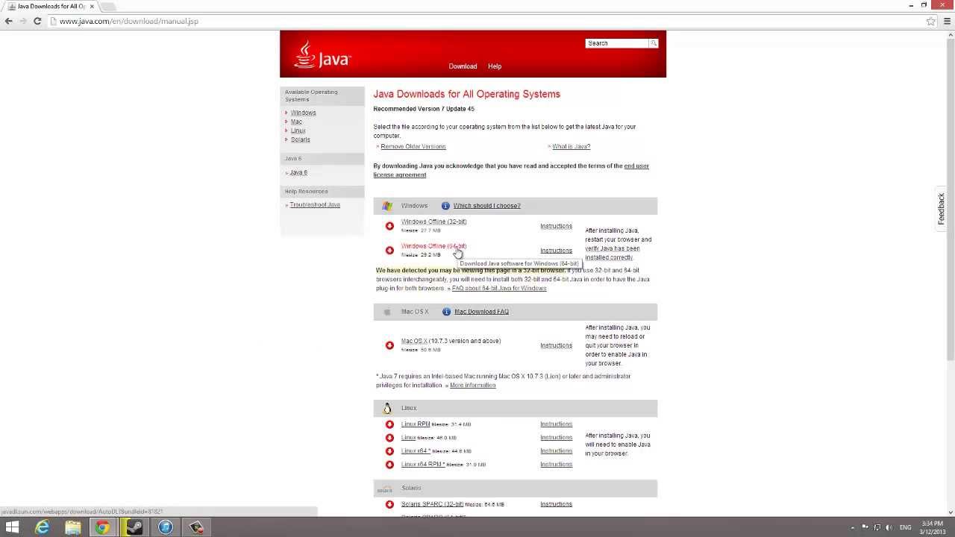Download Windows Offline (32-bit) link
The width and height of the screenshot is (955, 537).
coord(433,222)
